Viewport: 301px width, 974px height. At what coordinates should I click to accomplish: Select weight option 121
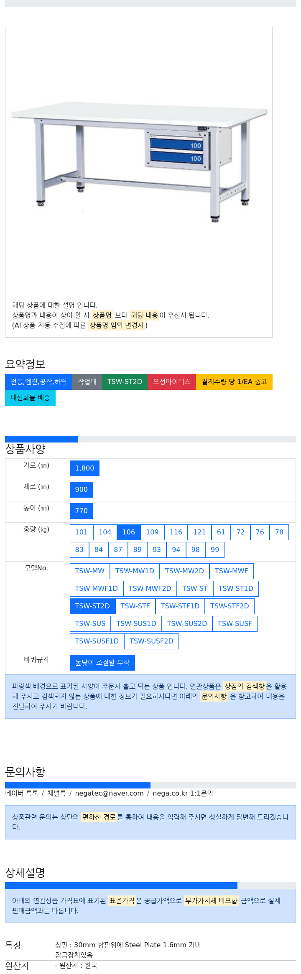coord(199,532)
